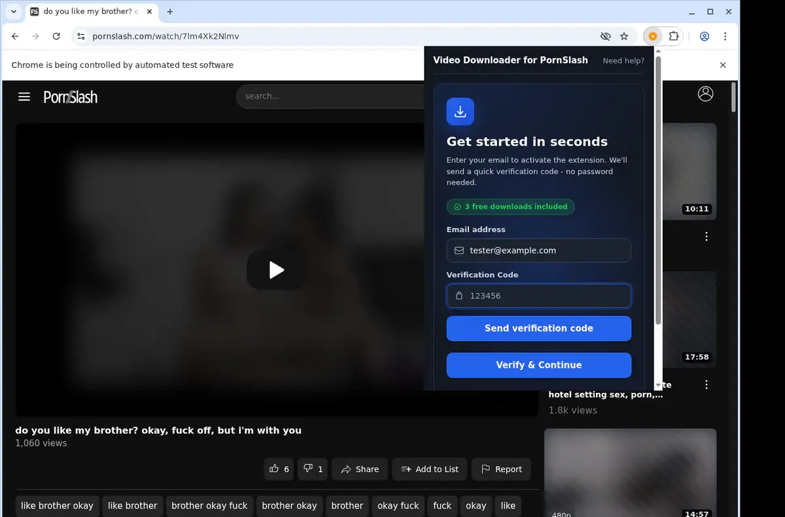Open the tab search dropdown arrow

14,12
